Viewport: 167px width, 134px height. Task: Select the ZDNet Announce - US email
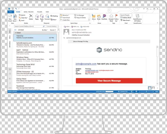(35, 73)
